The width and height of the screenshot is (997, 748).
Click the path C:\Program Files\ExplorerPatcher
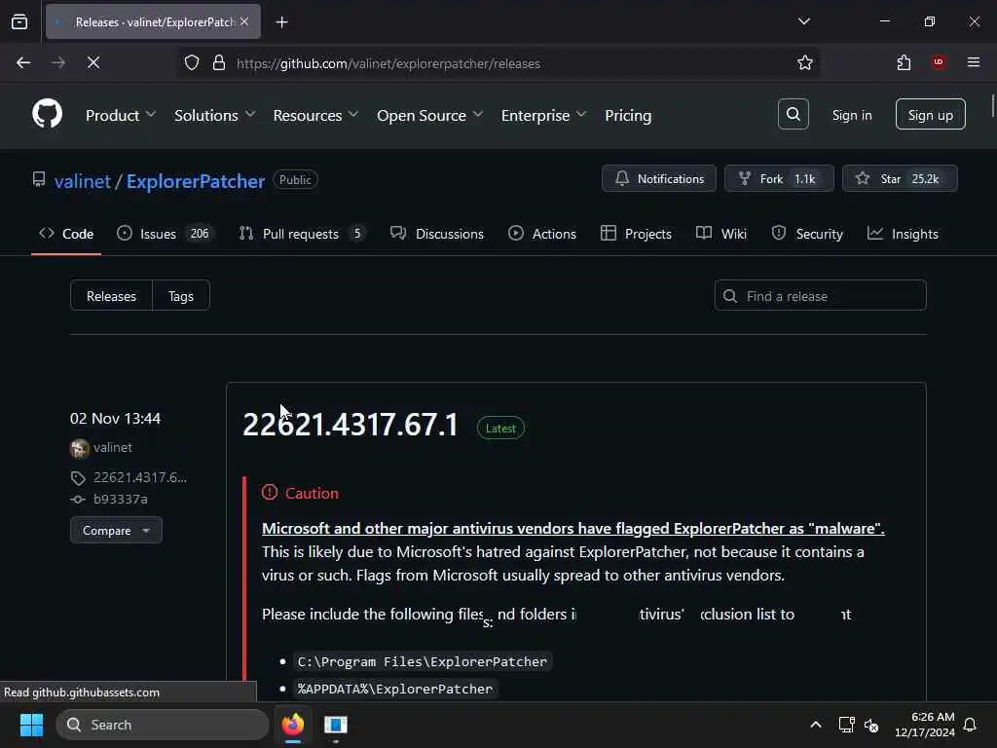coord(423,661)
